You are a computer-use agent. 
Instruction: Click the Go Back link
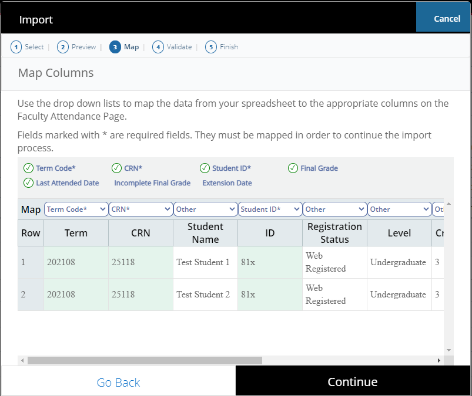pos(118,383)
